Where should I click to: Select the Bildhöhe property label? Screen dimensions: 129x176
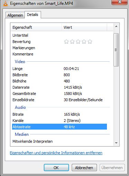coord(19,81)
